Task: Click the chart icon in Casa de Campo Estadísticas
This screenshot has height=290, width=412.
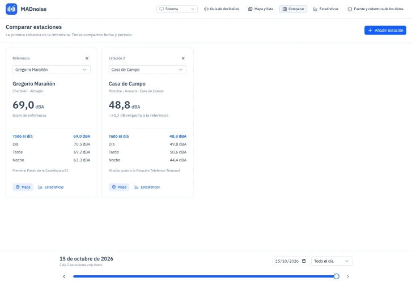Action: pos(137,187)
